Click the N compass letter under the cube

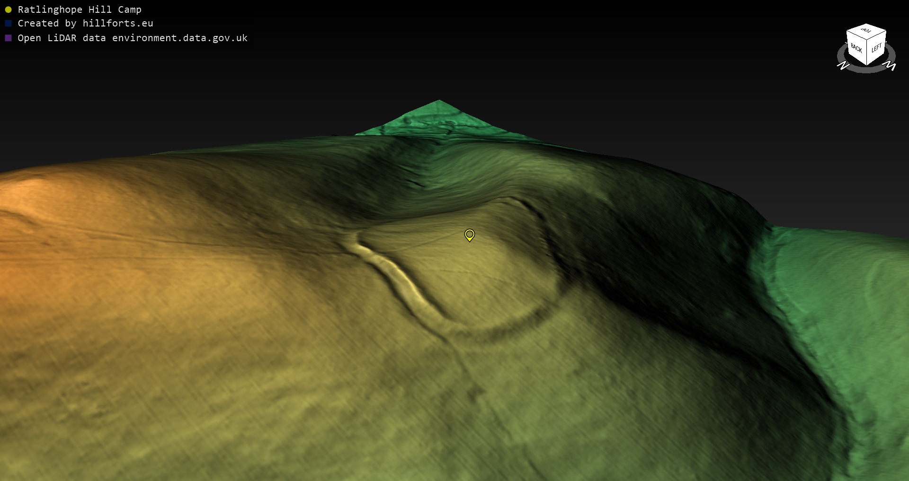[x=843, y=66]
